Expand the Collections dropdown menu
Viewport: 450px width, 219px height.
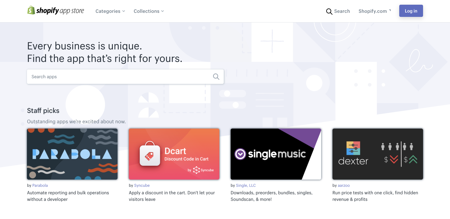click(x=149, y=11)
